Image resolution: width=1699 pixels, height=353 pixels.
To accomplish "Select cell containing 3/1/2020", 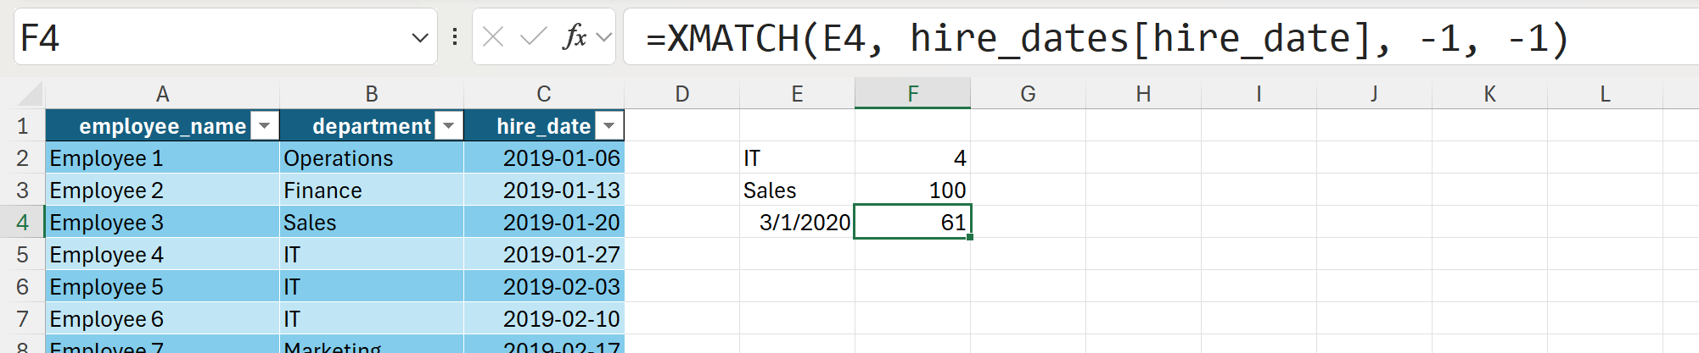I will [798, 223].
